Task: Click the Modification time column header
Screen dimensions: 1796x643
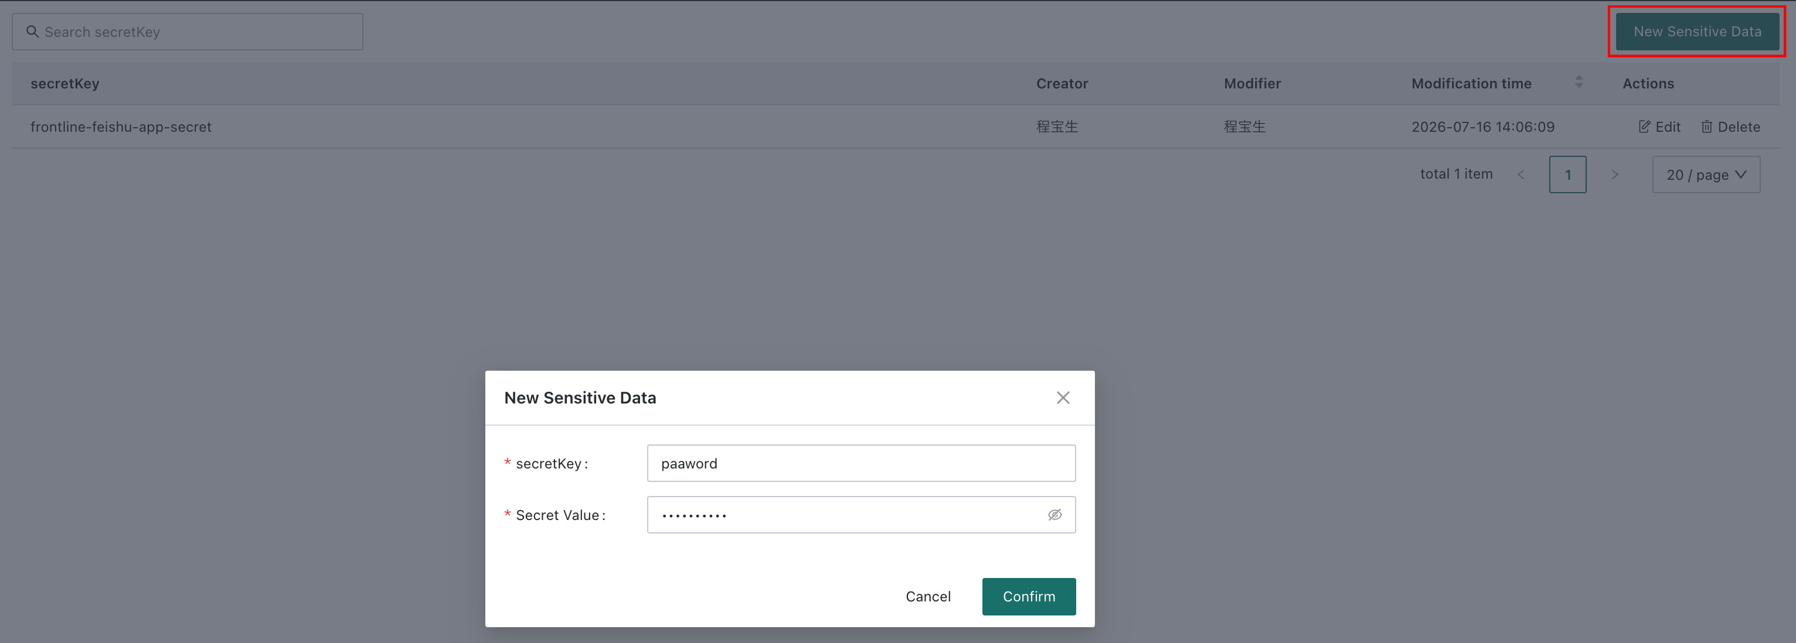Action: [1471, 84]
